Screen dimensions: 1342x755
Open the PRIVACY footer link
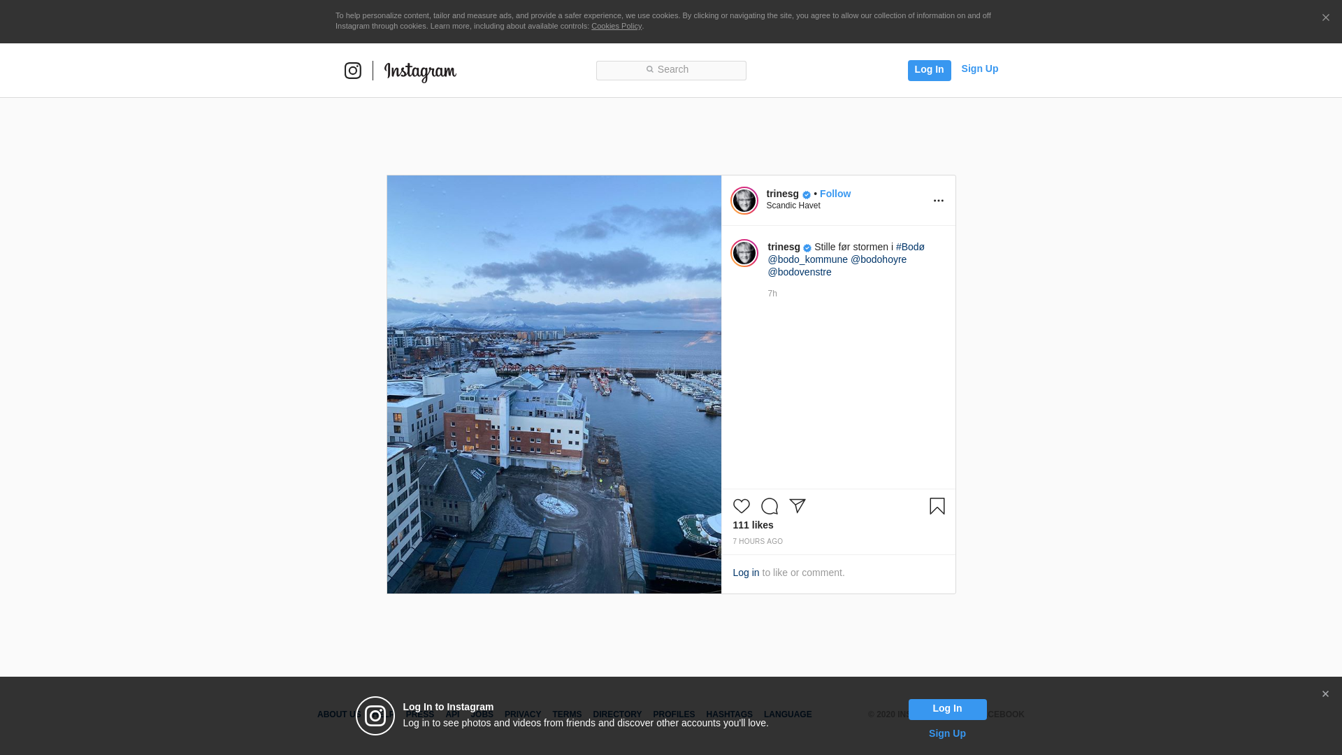pyautogui.click(x=523, y=714)
